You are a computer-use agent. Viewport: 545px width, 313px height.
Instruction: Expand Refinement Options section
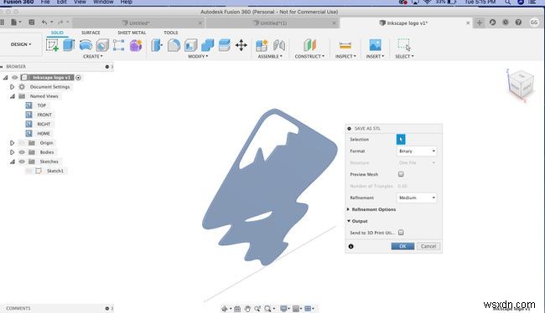tap(348, 209)
